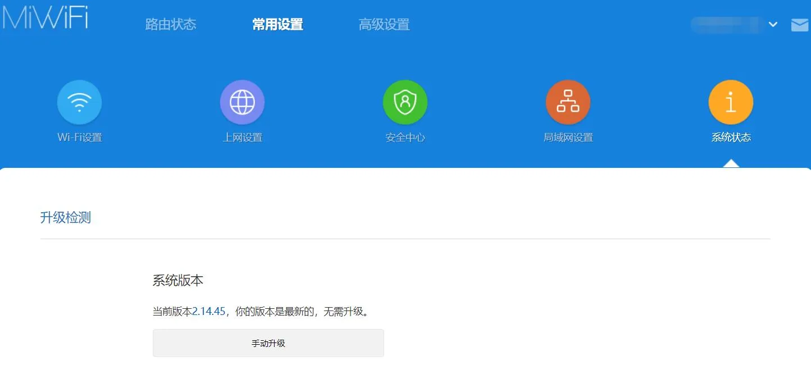
Task: Click the 安全中心 text label
Action: 405,138
